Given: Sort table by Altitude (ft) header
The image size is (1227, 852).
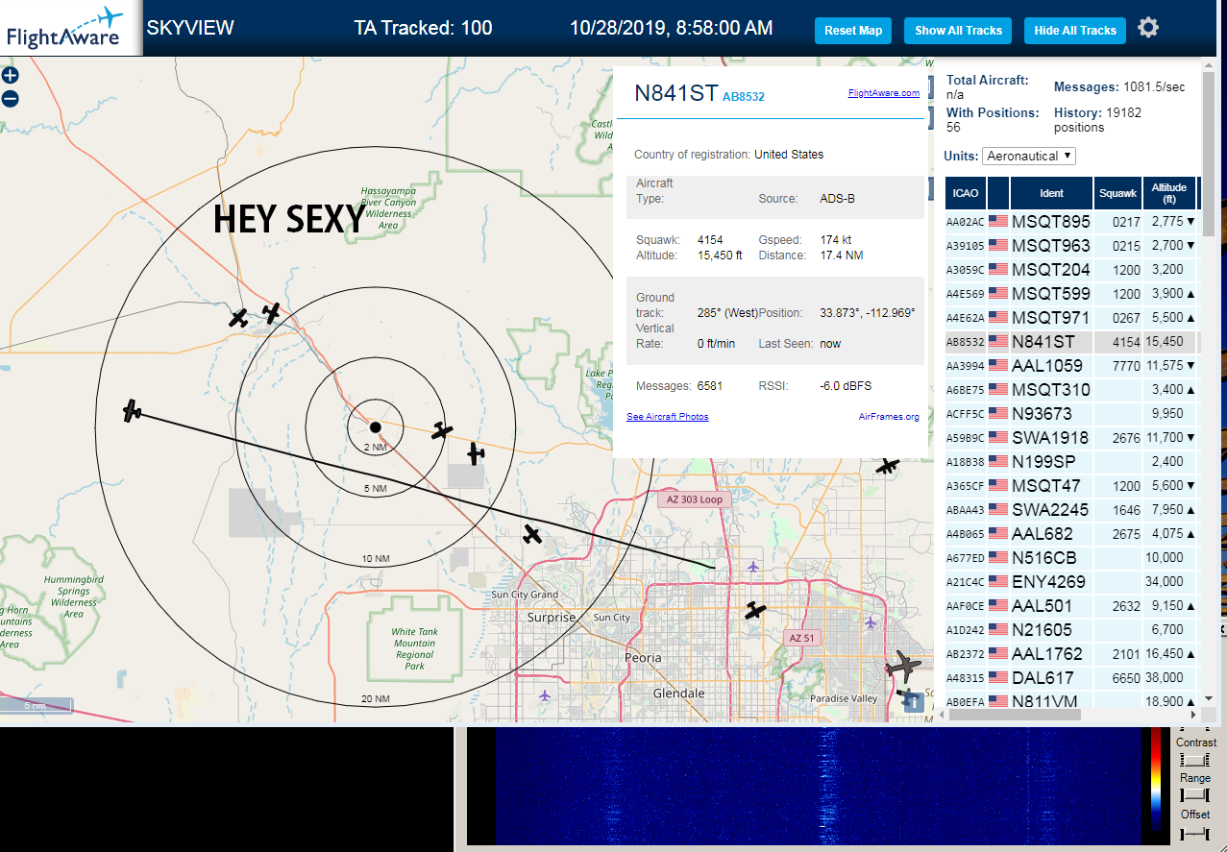Looking at the screenshot, I should [x=1169, y=193].
